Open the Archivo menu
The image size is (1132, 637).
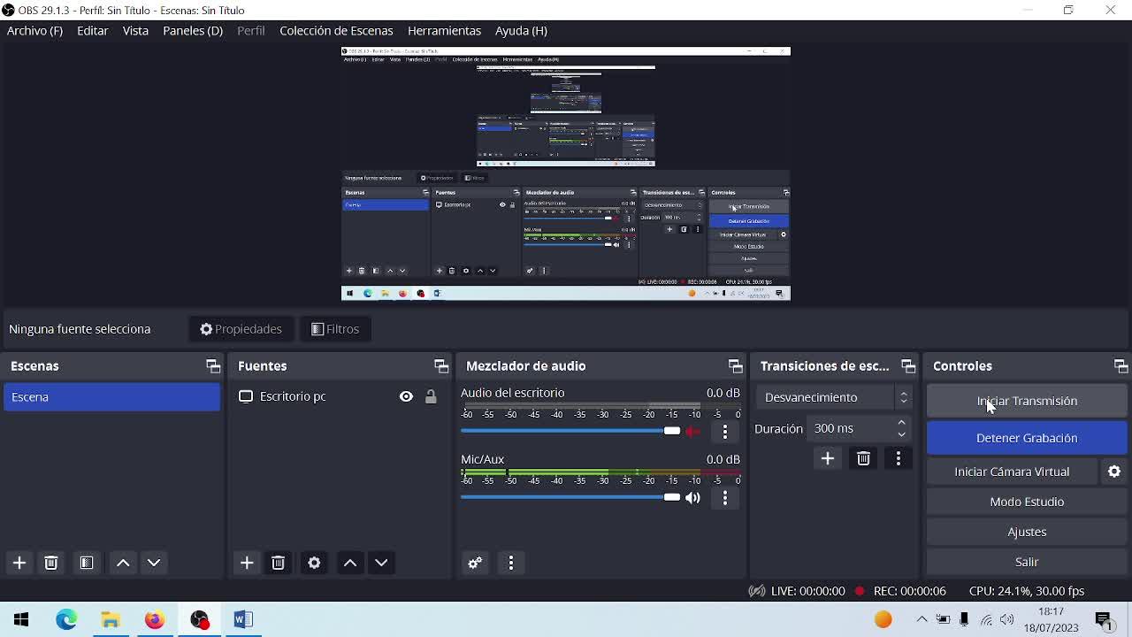pyautogui.click(x=34, y=30)
